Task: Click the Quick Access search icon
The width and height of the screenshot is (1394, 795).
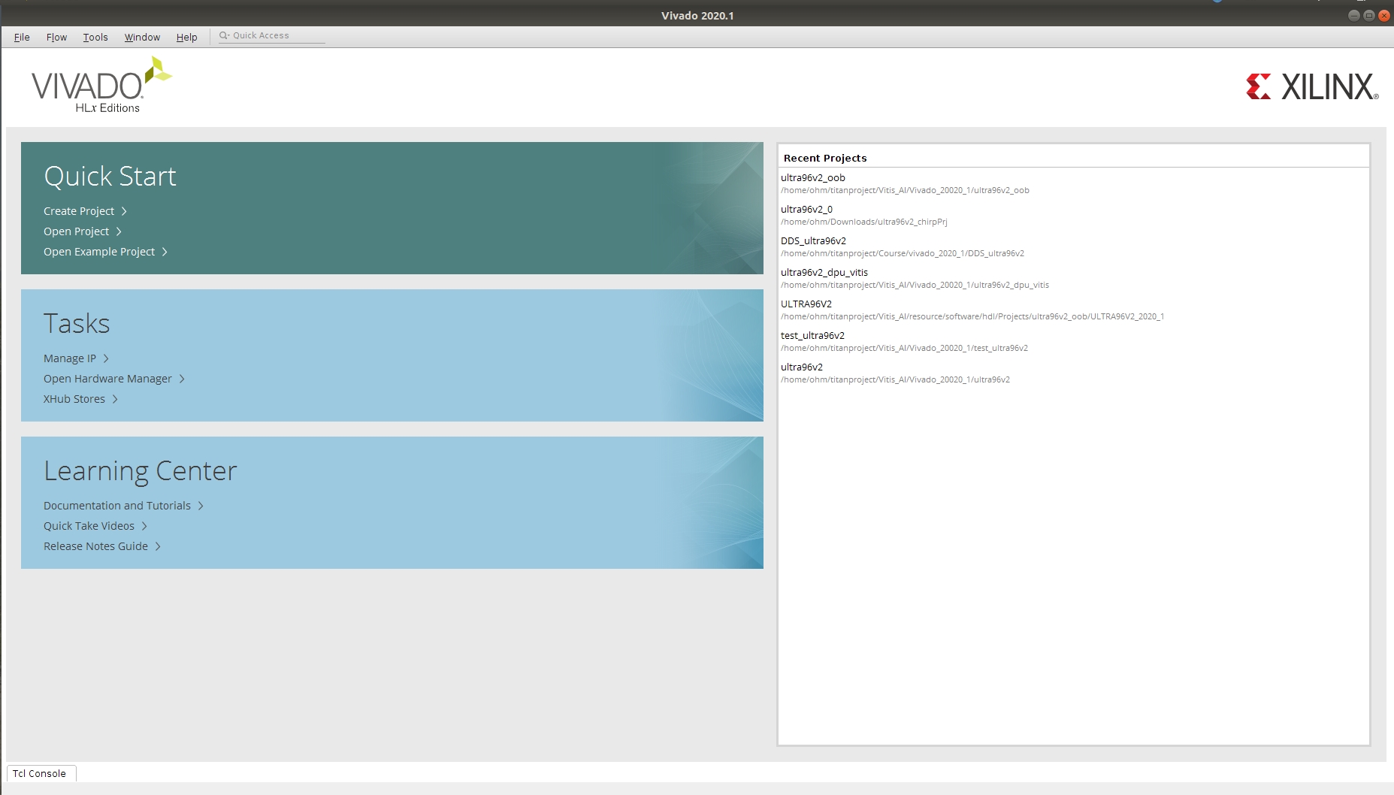Action: click(x=224, y=35)
